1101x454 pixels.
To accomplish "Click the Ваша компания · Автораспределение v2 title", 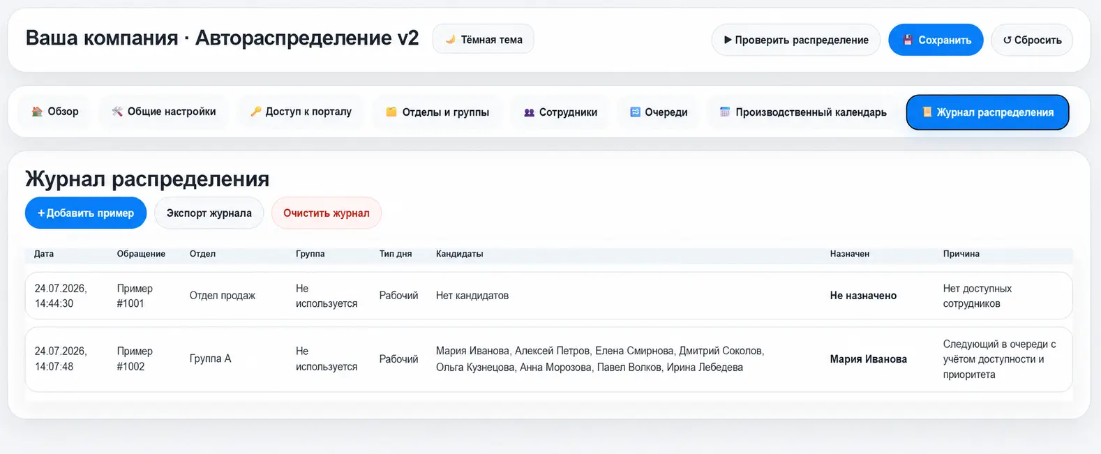I will click(222, 38).
